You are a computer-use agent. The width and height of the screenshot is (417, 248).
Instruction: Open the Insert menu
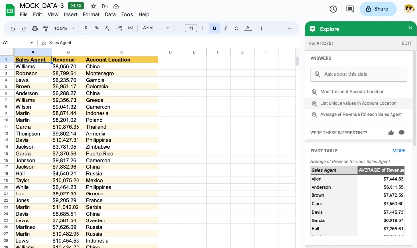pos(71,14)
